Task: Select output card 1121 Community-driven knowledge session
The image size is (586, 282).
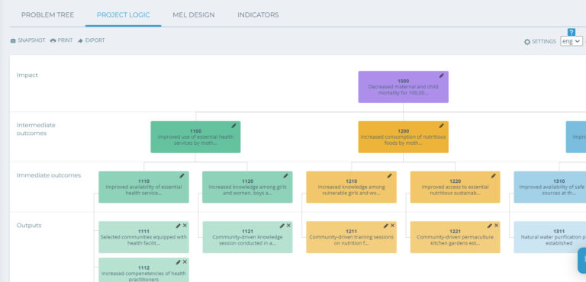Action: tap(247, 237)
